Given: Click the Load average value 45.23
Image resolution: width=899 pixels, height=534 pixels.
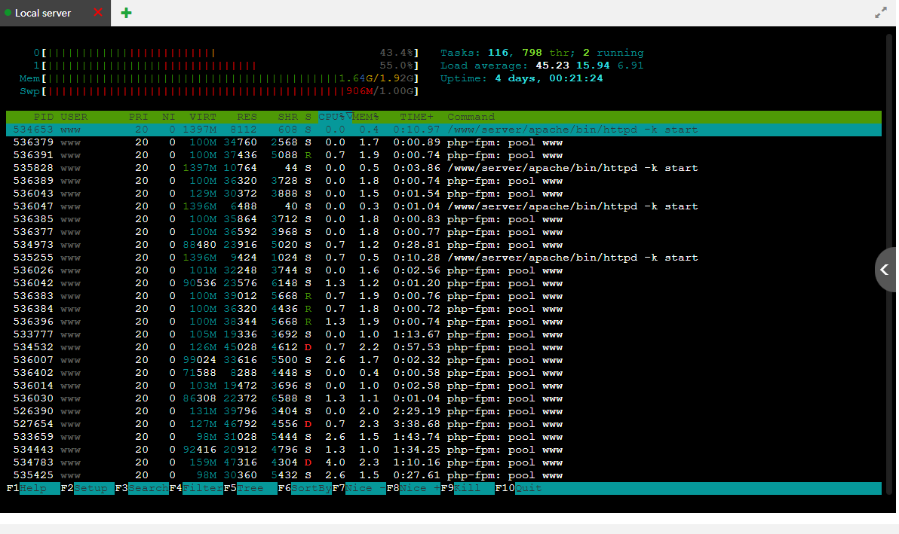Looking at the screenshot, I should 552,66.
